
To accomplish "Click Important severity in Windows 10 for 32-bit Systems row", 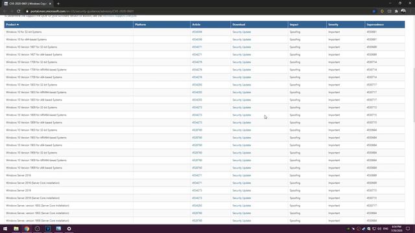I will (x=334, y=32).
